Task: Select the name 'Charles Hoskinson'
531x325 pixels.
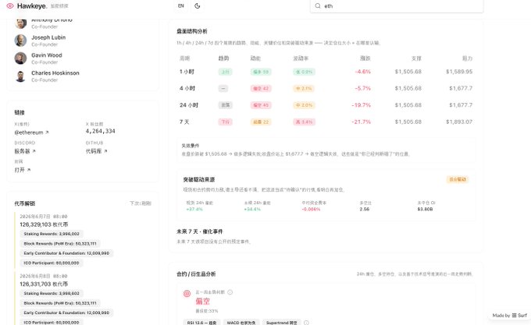Action: [55, 73]
